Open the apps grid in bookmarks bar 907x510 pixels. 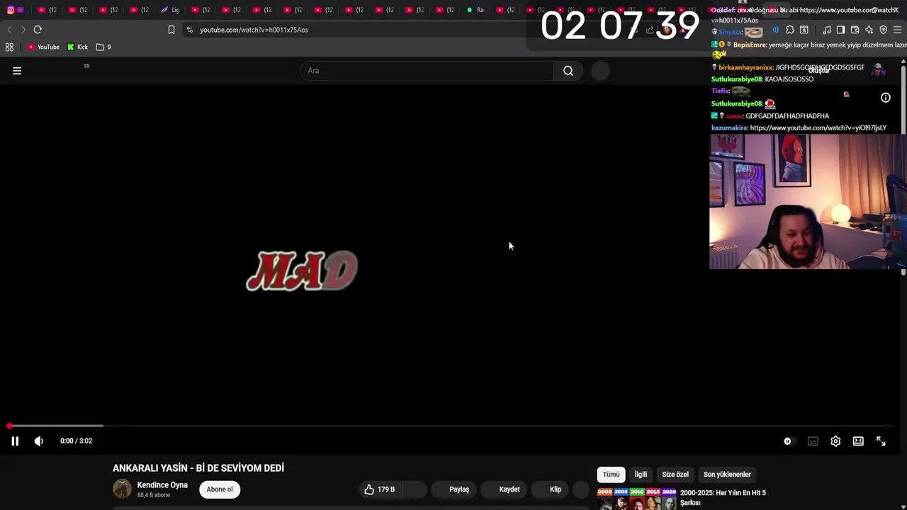pos(9,47)
